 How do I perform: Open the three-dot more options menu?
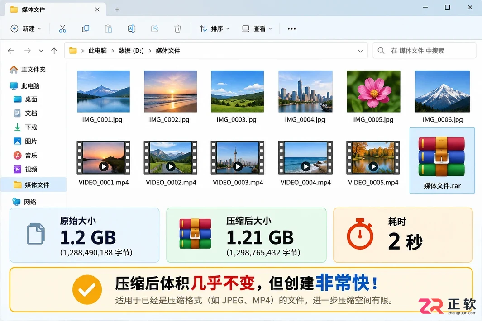pyautogui.click(x=291, y=29)
